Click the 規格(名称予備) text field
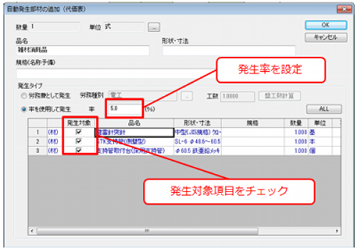This screenshot has height=249, width=361. point(115,74)
